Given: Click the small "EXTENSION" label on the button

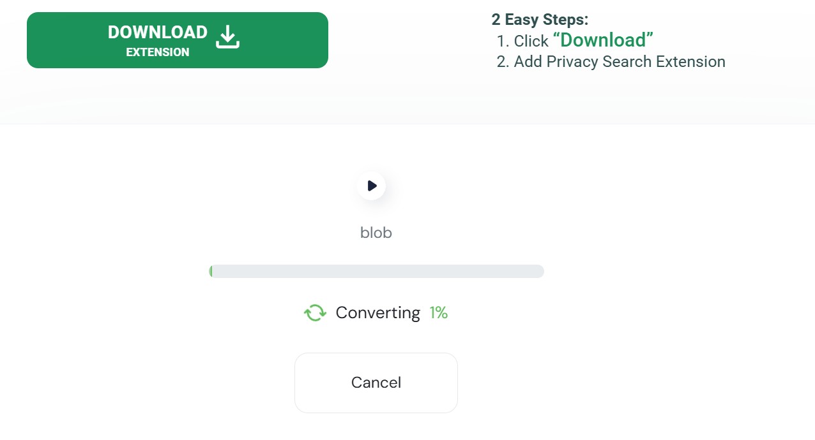Looking at the screenshot, I should [x=158, y=52].
